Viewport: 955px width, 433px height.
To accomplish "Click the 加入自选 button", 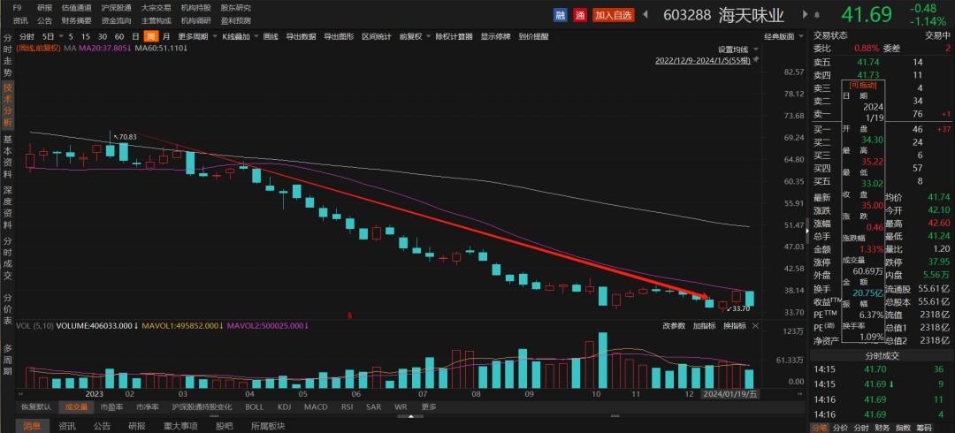I will (x=614, y=15).
